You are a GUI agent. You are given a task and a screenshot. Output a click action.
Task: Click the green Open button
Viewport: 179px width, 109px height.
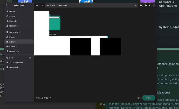point(149,98)
